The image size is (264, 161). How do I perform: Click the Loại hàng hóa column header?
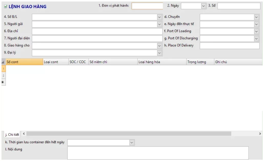click(x=162, y=62)
